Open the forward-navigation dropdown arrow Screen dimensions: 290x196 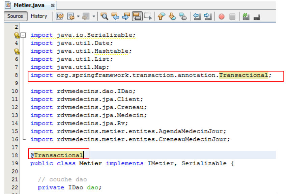coord(93,16)
